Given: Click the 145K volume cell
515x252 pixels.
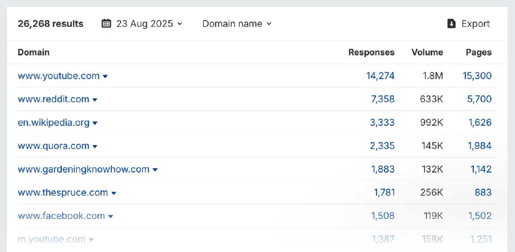Looking at the screenshot, I should (432, 146).
